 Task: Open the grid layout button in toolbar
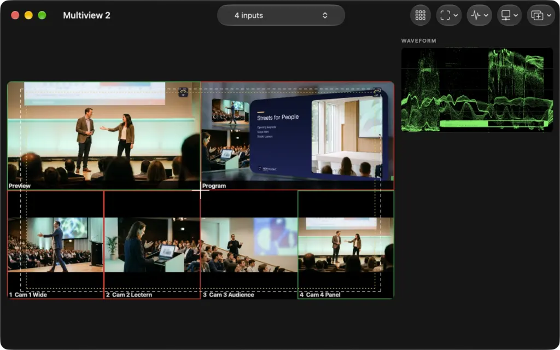point(421,15)
